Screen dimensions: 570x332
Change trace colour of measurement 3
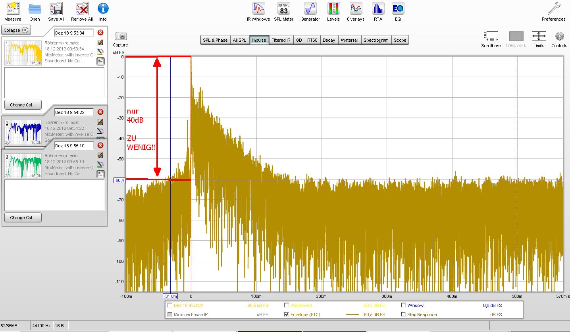100,164
